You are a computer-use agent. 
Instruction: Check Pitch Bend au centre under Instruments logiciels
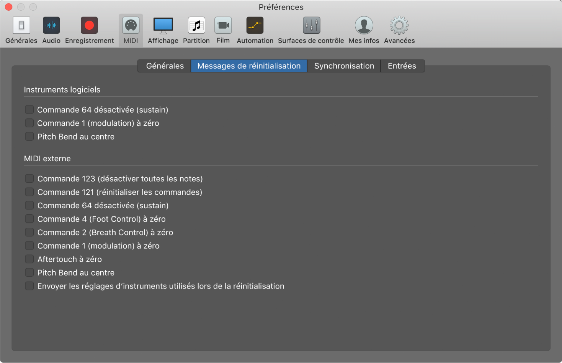tap(29, 136)
